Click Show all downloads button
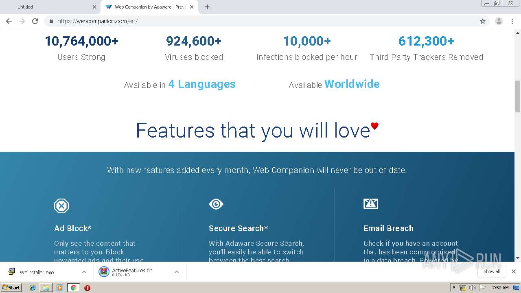The height and width of the screenshot is (293, 521). (x=491, y=271)
